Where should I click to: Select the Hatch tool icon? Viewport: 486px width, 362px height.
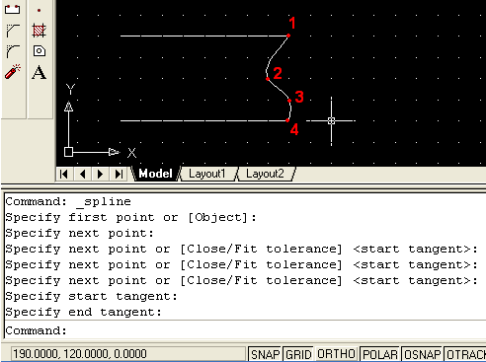pyautogui.click(x=40, y=31)
